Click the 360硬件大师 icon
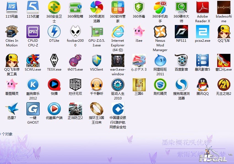Viewport: 234px width, 164px height. tap(181, 7)
